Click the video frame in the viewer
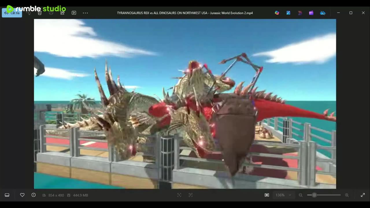The height and width of the screenshot is (208, 370). click(185, 104)
